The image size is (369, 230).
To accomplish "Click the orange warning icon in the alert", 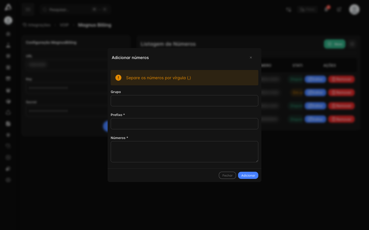I will (x=118, y=78).
